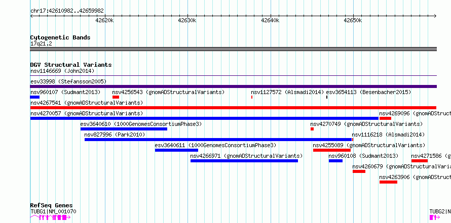
Task: Click the chr17:42610982..42659982 coordinate label
Action: pos(67,11)
